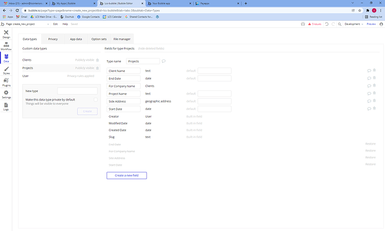Open search magnifier in editor top bar
385x231 pixels.
pyautogui.click(x=340, y=24)
